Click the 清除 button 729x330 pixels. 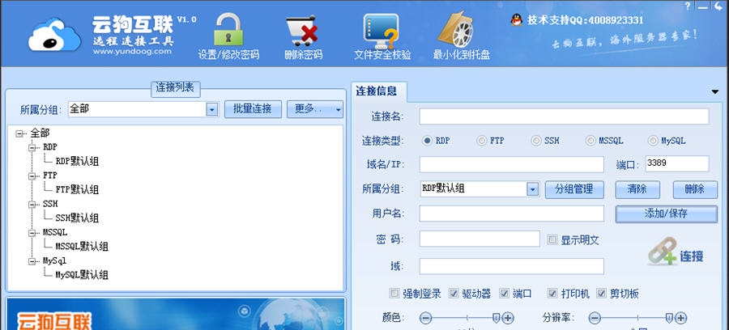(637, 189)
